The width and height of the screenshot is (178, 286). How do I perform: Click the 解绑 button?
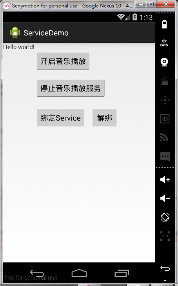(104, 118)
